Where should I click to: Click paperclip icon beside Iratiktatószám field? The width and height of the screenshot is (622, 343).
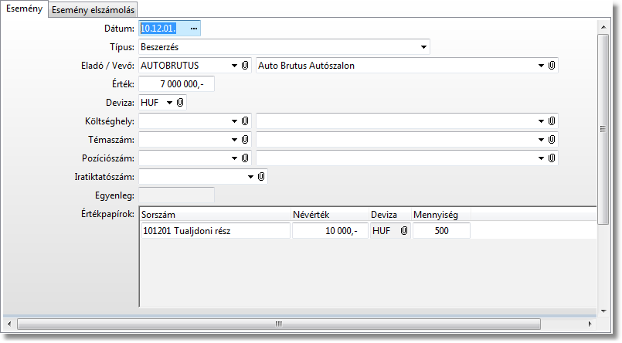point(261,177)
